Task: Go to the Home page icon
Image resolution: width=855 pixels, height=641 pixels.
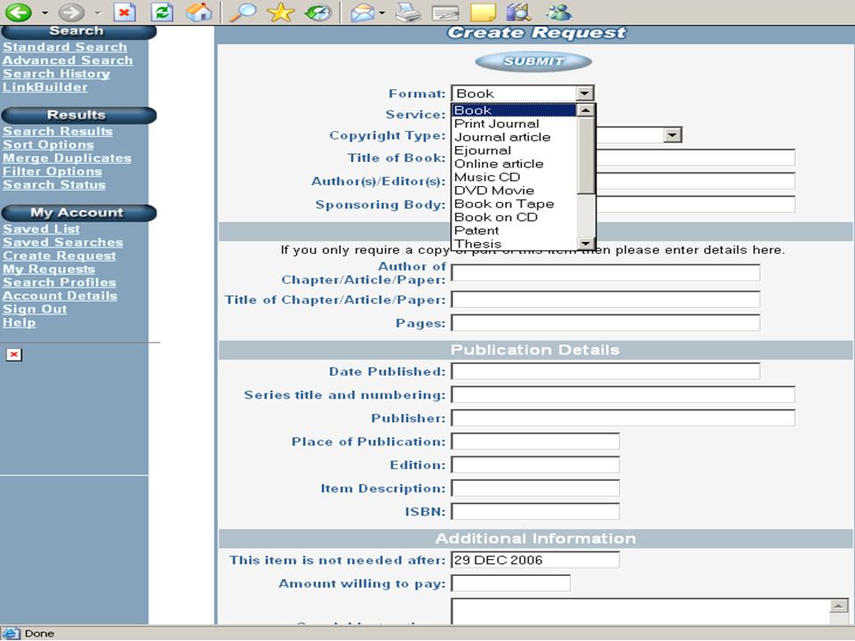Action: [199, 12]
